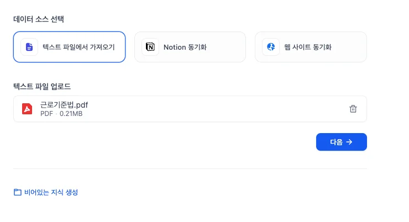Click the red PDF file icon

27,109
